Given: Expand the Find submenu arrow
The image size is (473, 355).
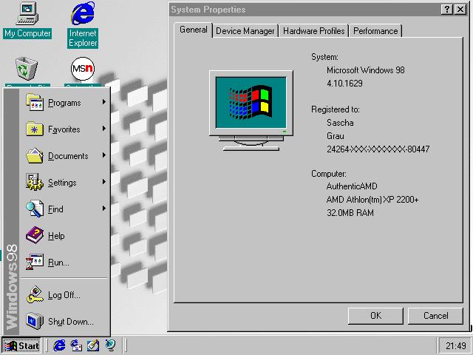Looking at the screenshot, I should (104, 209).
